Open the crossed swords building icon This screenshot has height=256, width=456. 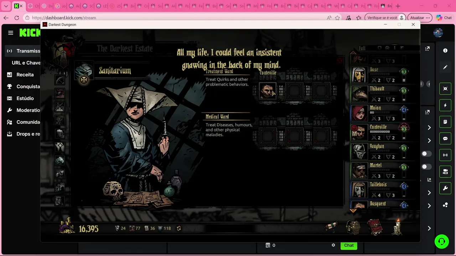pyautogui.click(x=60, y=107)
